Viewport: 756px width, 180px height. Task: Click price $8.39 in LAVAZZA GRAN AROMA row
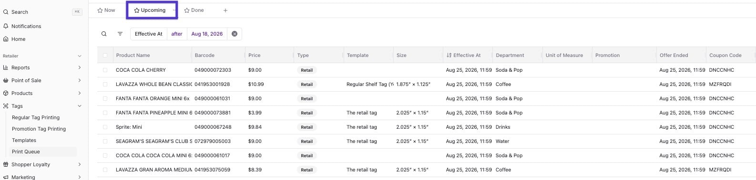(255, 170)
